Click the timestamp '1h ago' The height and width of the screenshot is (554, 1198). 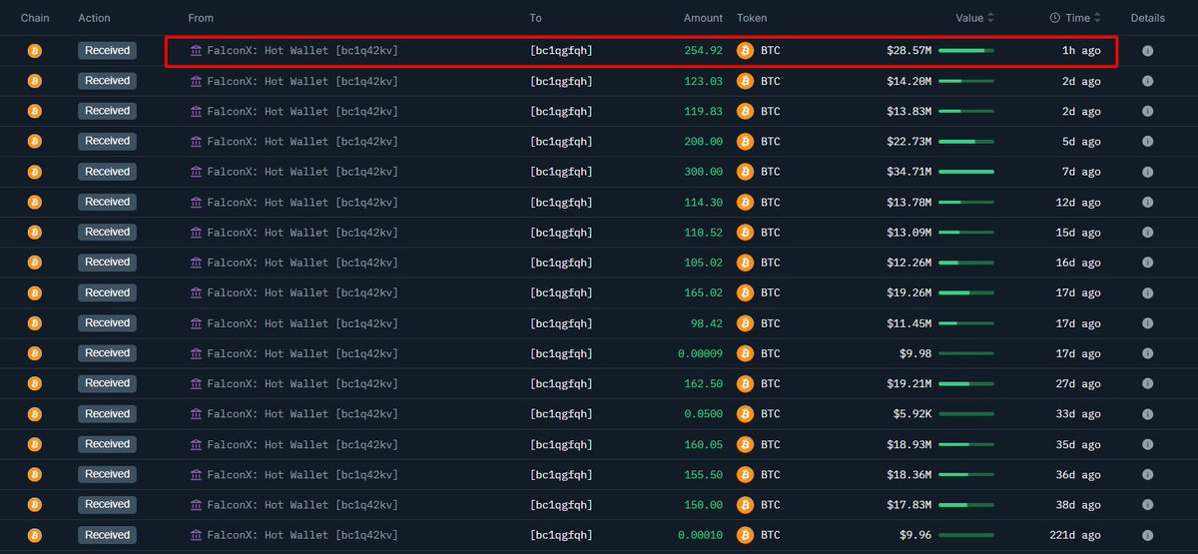pos(1079,51)
